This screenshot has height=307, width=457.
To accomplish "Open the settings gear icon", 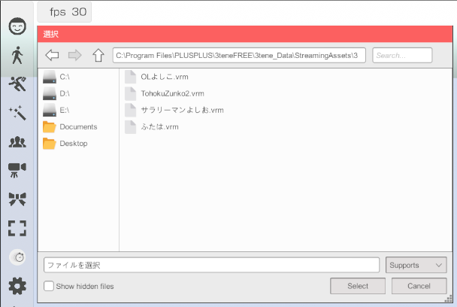I will point(17,286).
